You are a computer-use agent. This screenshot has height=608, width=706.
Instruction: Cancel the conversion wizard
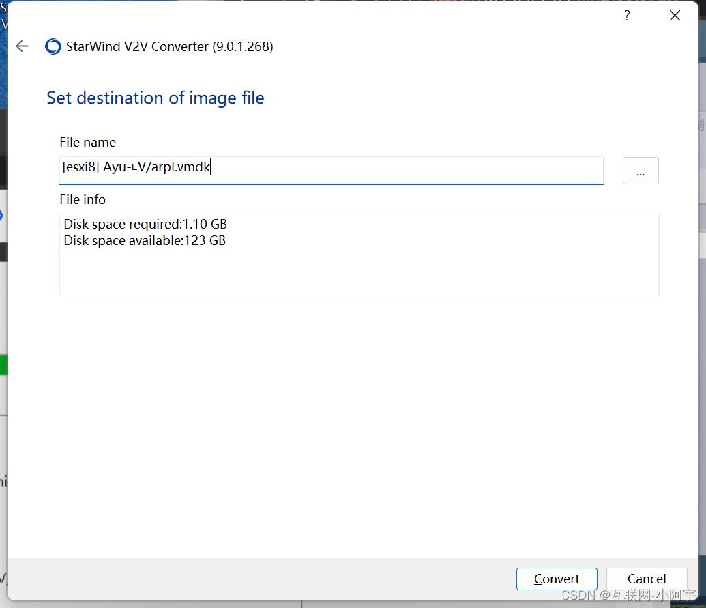pyautogui.click(x=647, y=579)
